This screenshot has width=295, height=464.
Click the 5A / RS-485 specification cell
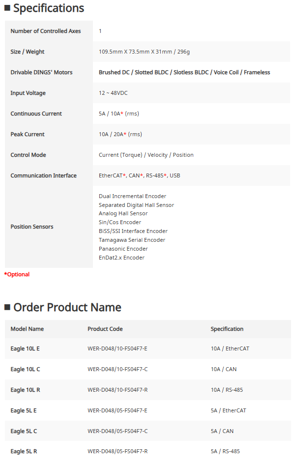pos(226,451)
